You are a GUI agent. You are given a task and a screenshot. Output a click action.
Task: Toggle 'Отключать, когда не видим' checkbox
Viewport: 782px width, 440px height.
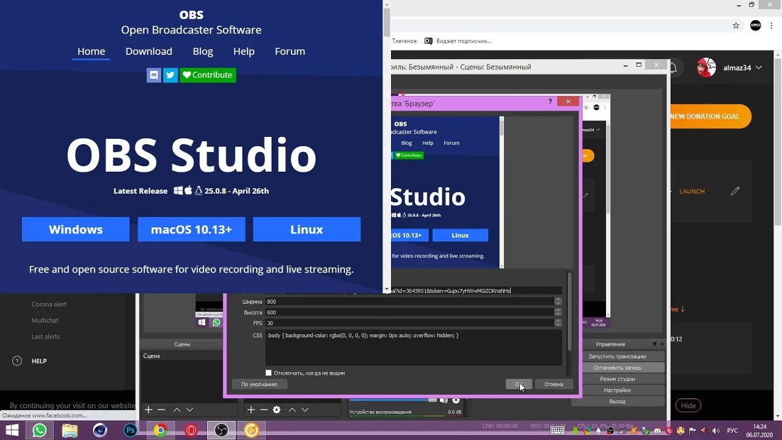[x=268, y=373]
